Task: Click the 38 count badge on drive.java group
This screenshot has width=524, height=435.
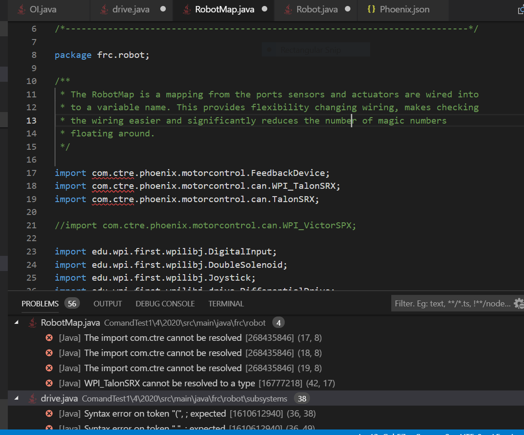Action: [x=302, y=399]
